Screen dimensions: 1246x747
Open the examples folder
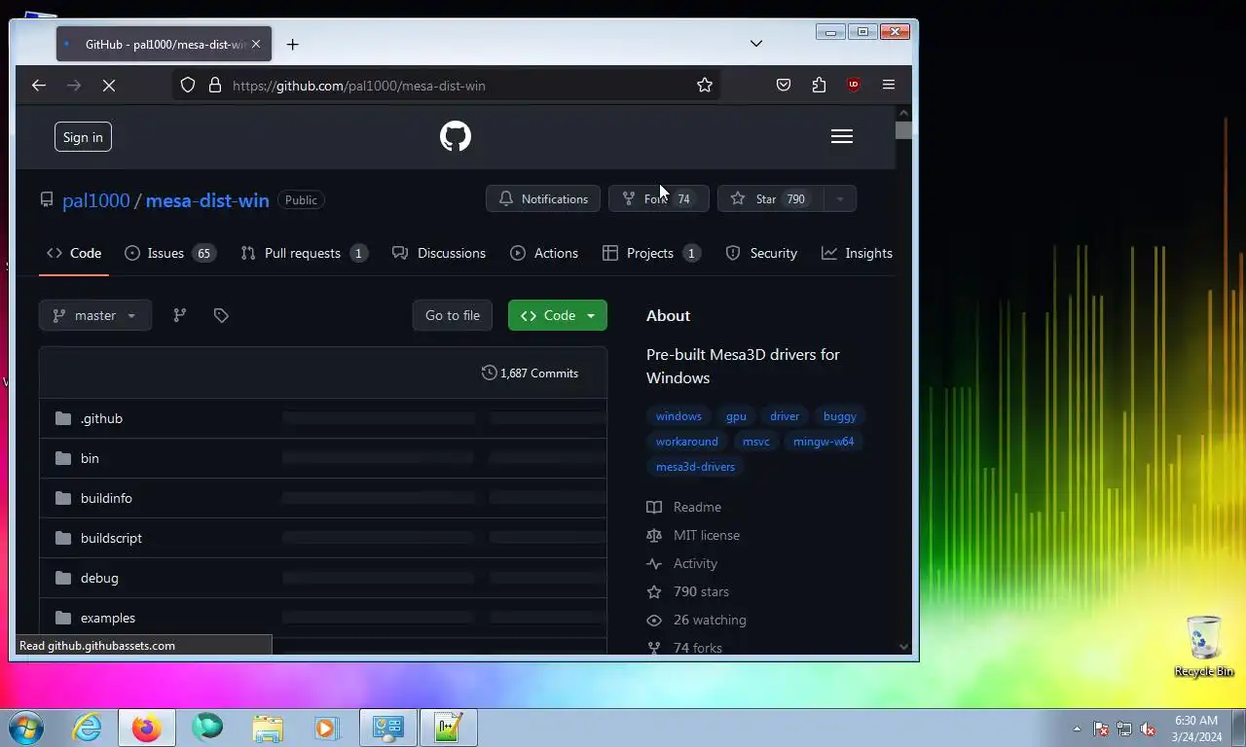point(108,618)
